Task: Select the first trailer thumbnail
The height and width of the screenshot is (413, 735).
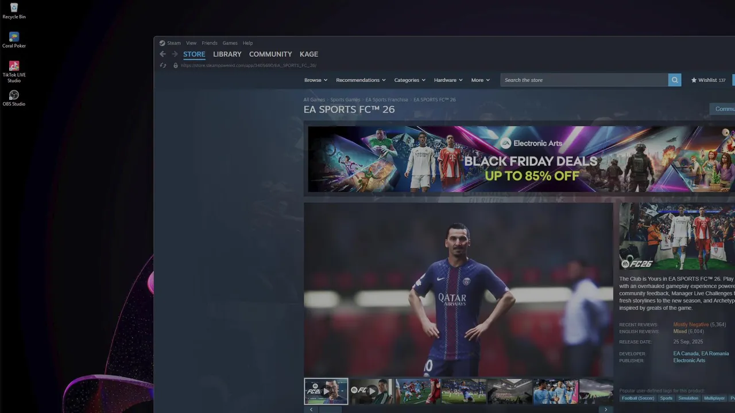Action: tap(326, 391)
